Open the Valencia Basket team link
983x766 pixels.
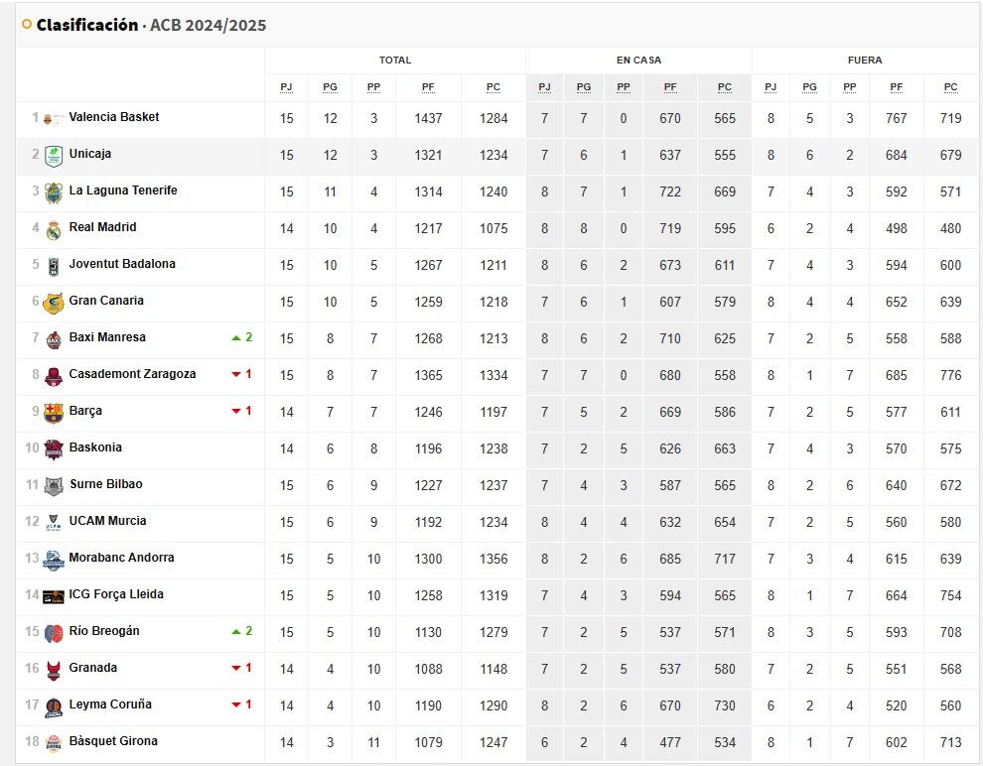coord(114,117)
